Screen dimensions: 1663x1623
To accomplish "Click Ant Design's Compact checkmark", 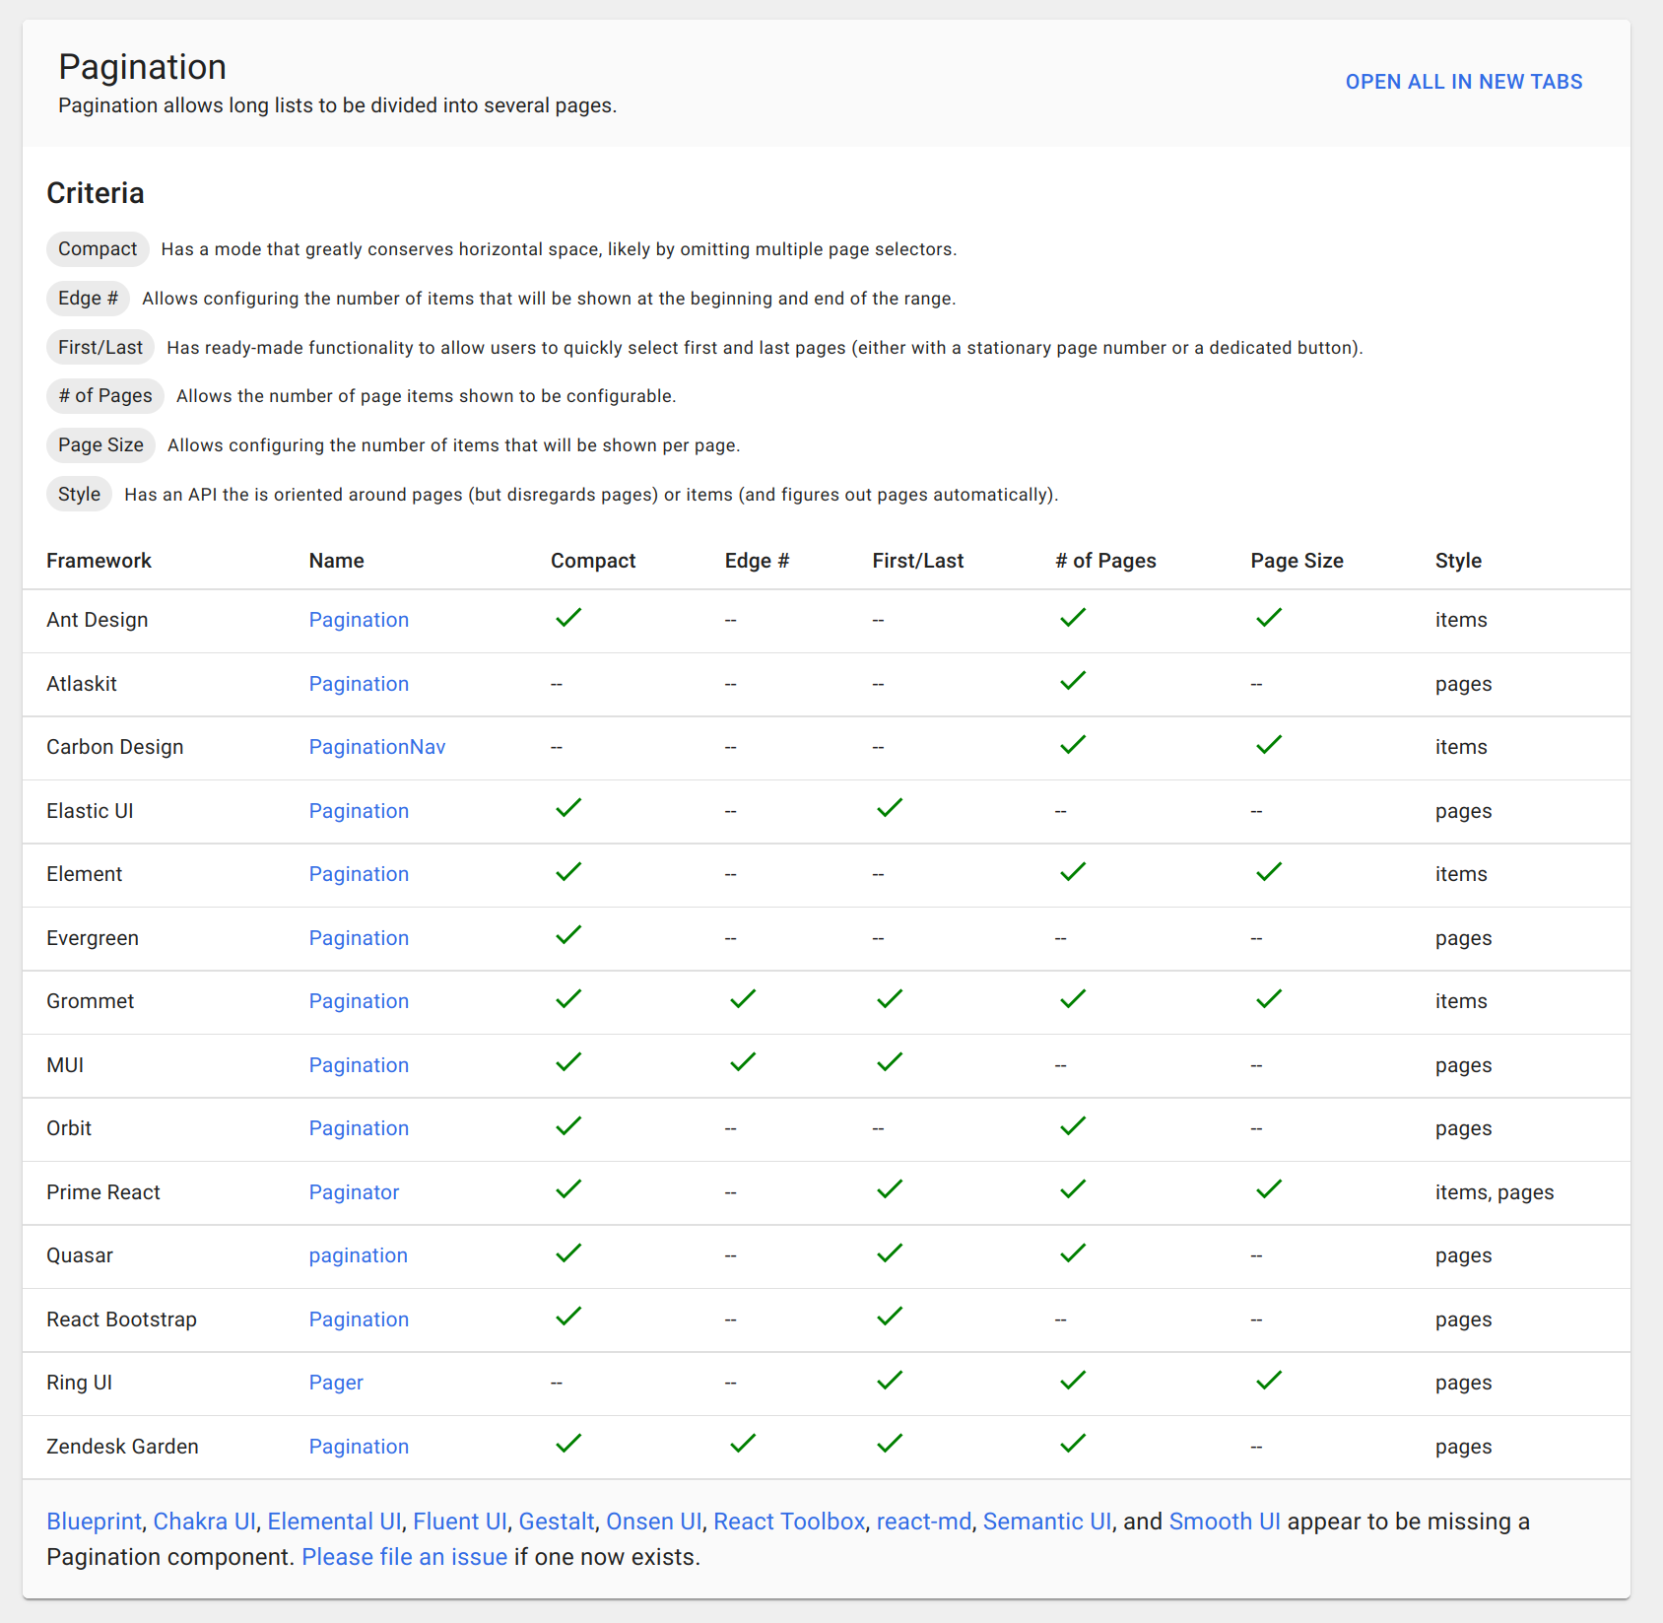I will coord(568,618).
